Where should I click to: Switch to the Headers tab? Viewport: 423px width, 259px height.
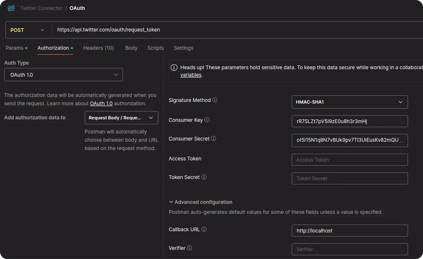[x=98, y=48]
